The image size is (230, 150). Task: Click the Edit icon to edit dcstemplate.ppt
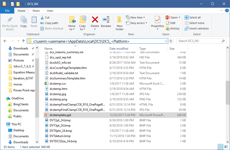(172, 23)
